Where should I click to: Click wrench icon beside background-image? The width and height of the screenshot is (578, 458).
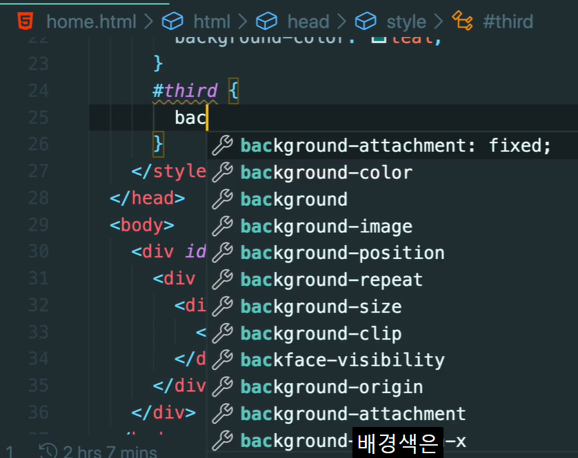(222, 226)
